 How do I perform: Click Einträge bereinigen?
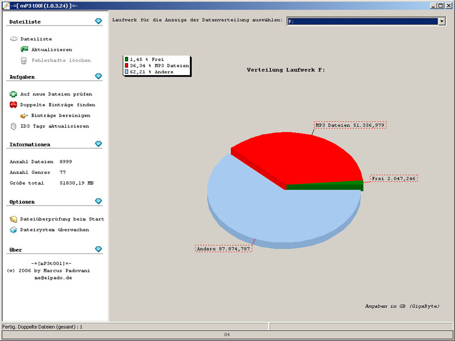(61, 115)
